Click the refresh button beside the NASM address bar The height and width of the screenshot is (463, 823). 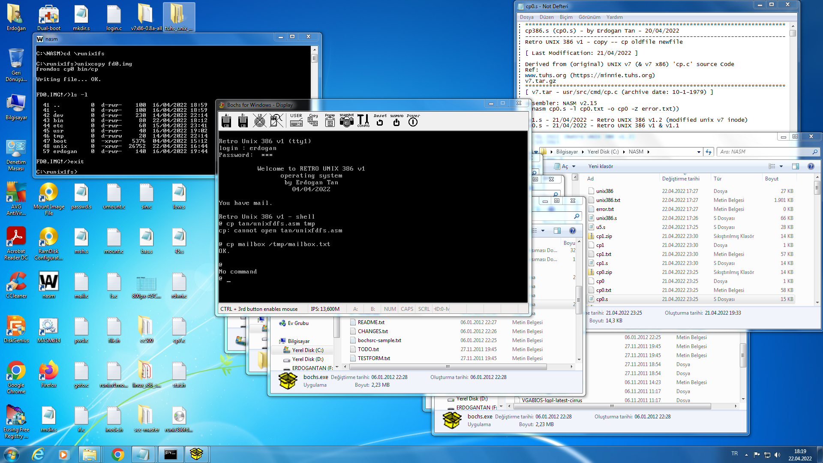[709, 152]
